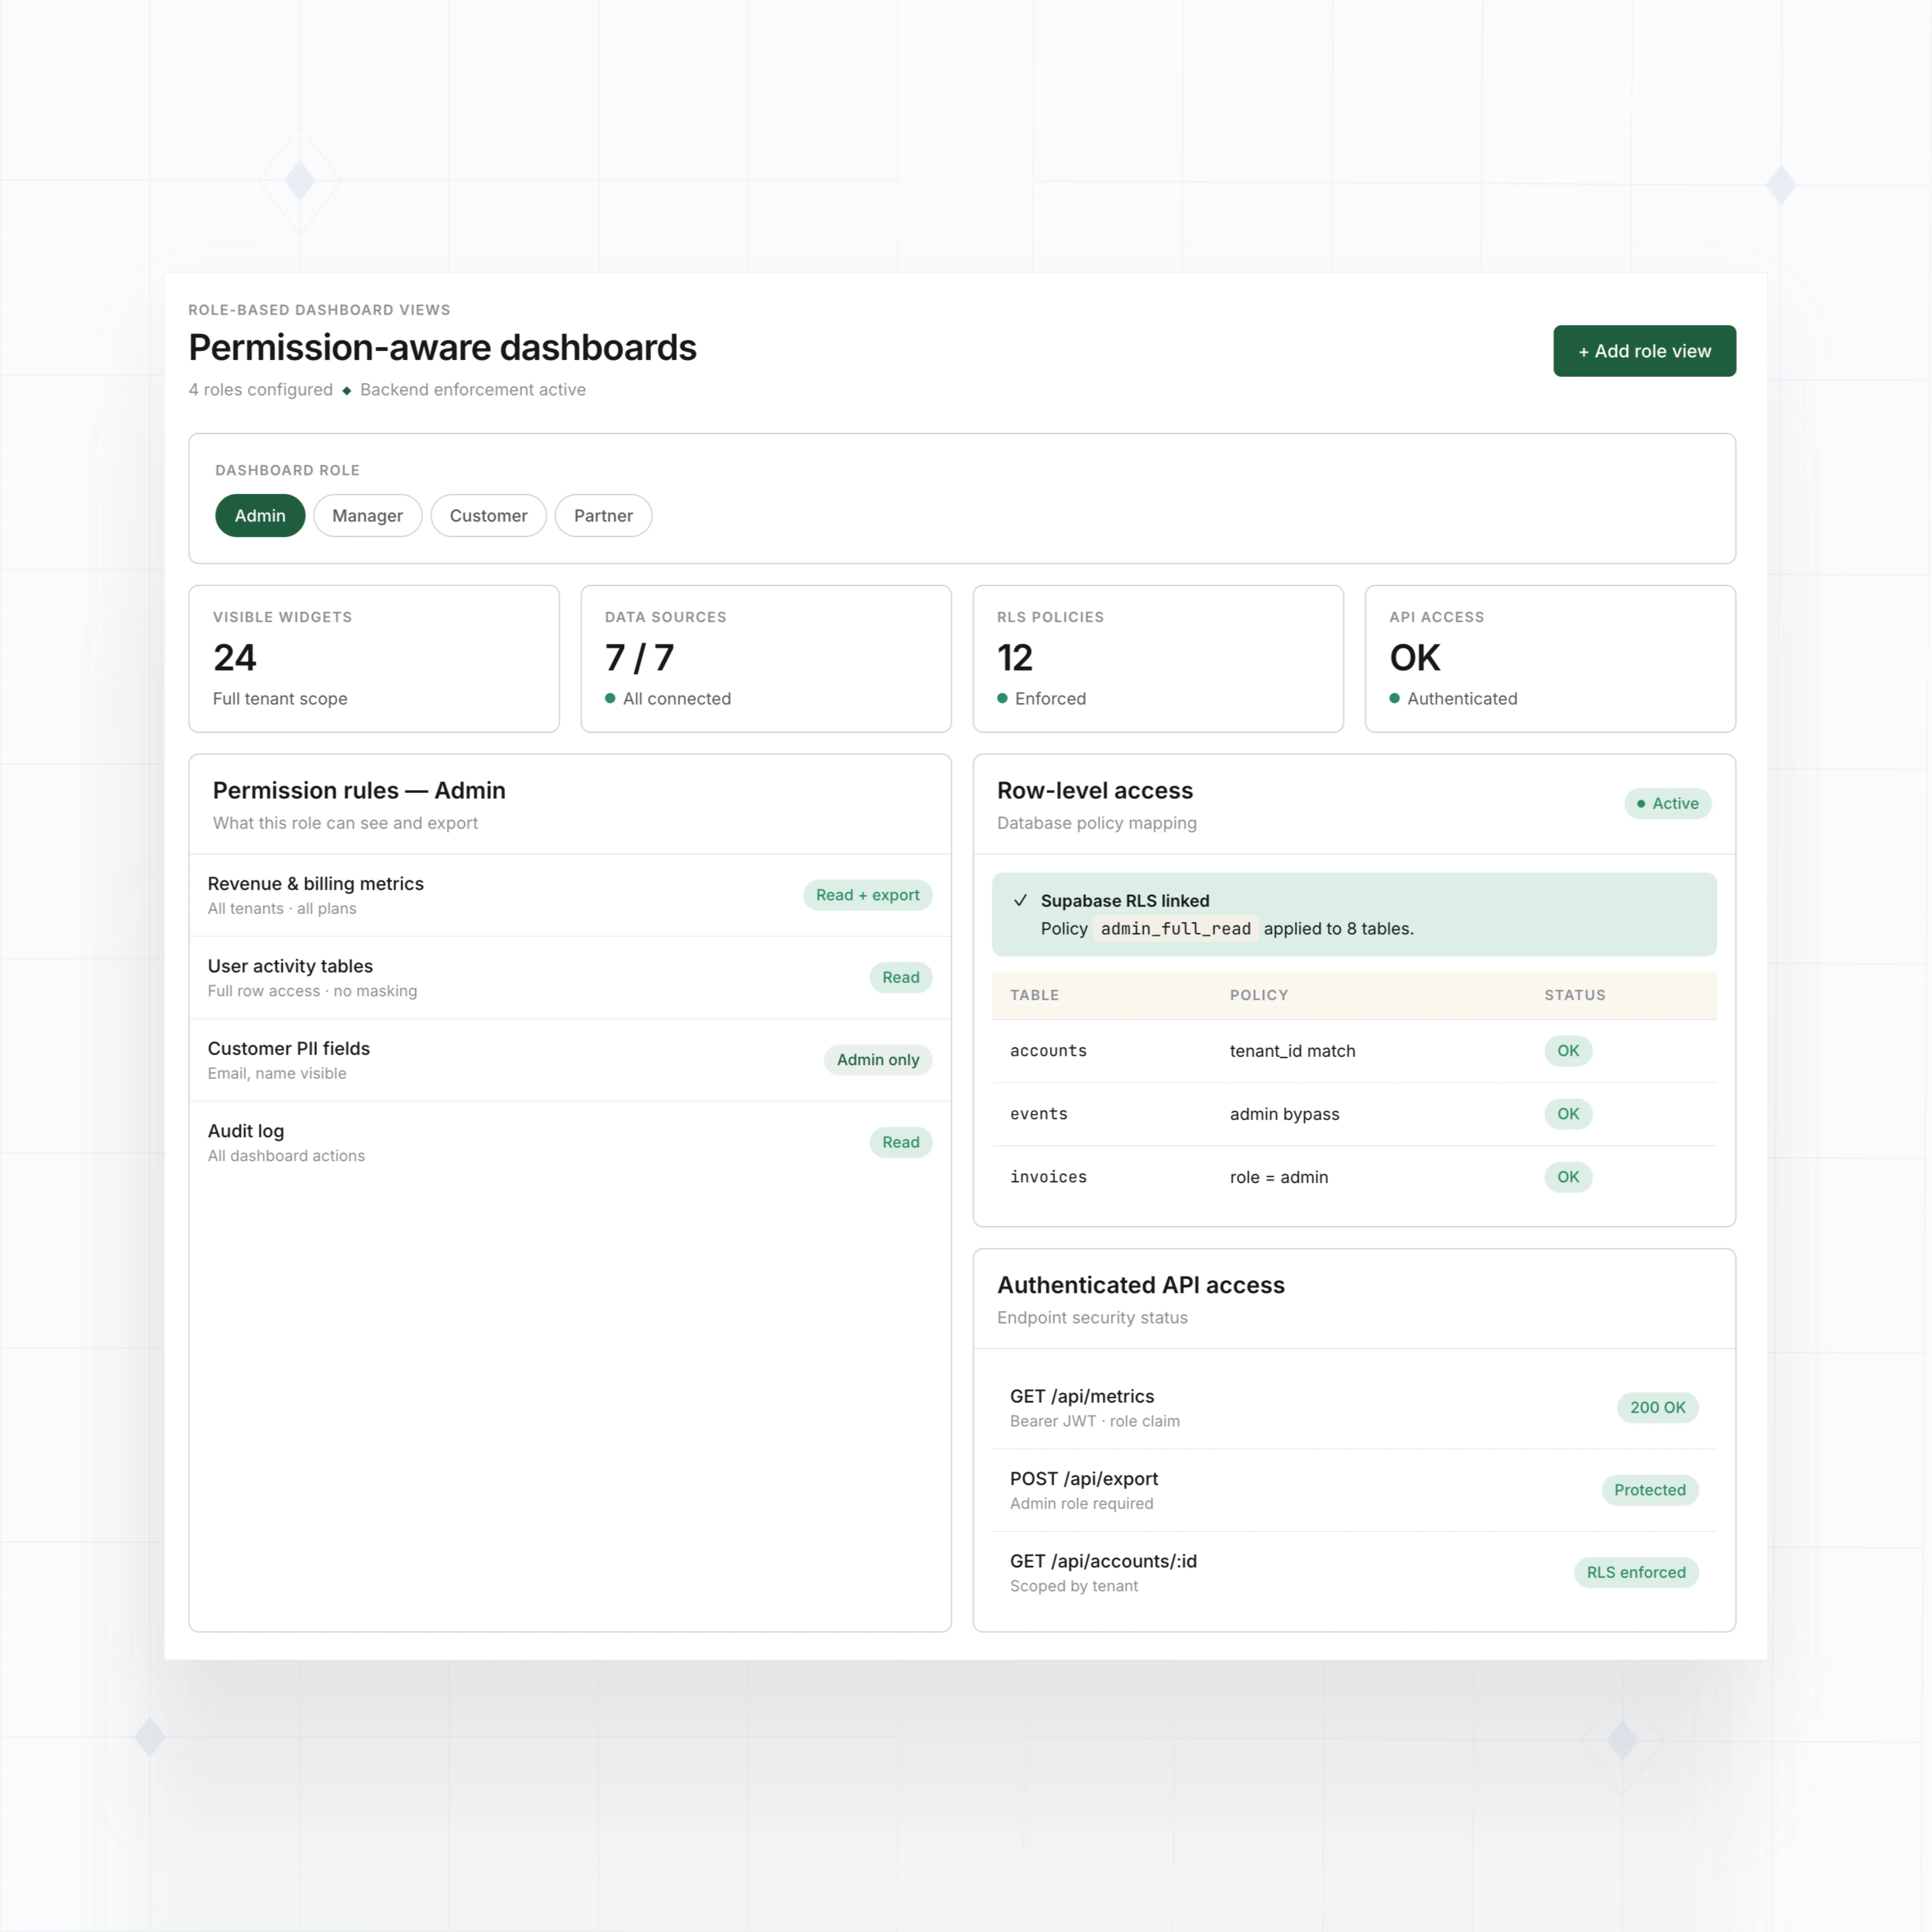Viewport: 1932px width, 1932px height.
Task: Click the POLICY column header
Action: [x=1259, y=995]
